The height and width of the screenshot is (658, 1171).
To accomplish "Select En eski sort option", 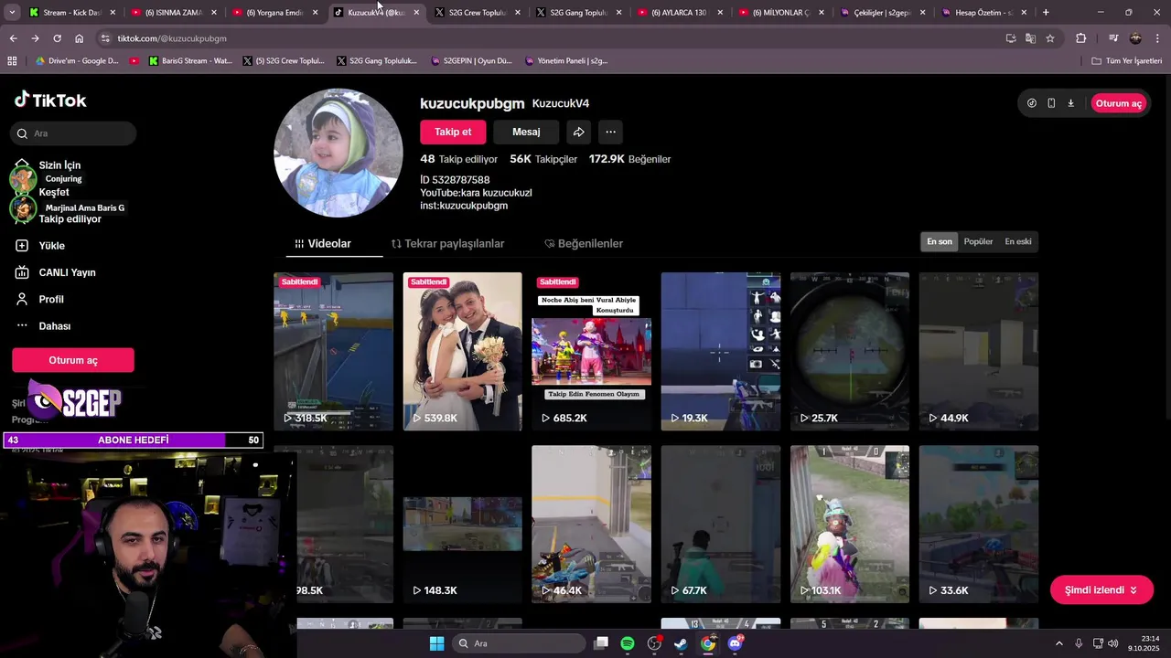I will click(x=1018, y=241).
